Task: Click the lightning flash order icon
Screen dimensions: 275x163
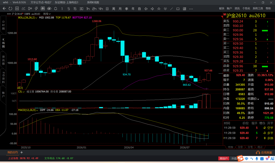Action: pyautogui.click(x=36, y=9)
